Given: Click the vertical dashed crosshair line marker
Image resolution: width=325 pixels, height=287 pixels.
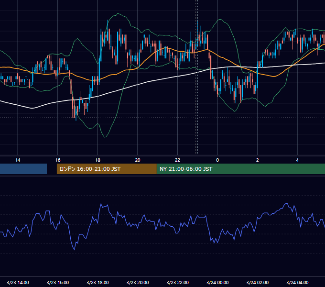Looking at the screenshot, I should pyautogui.click(x=197, y=77).
